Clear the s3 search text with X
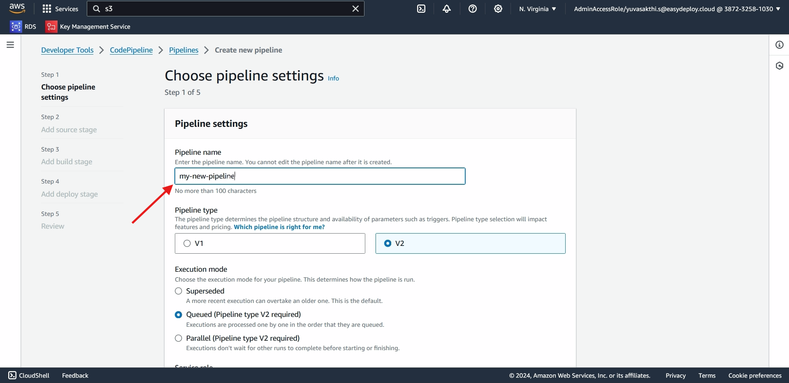The image size is (789, 383). [355, 9]
